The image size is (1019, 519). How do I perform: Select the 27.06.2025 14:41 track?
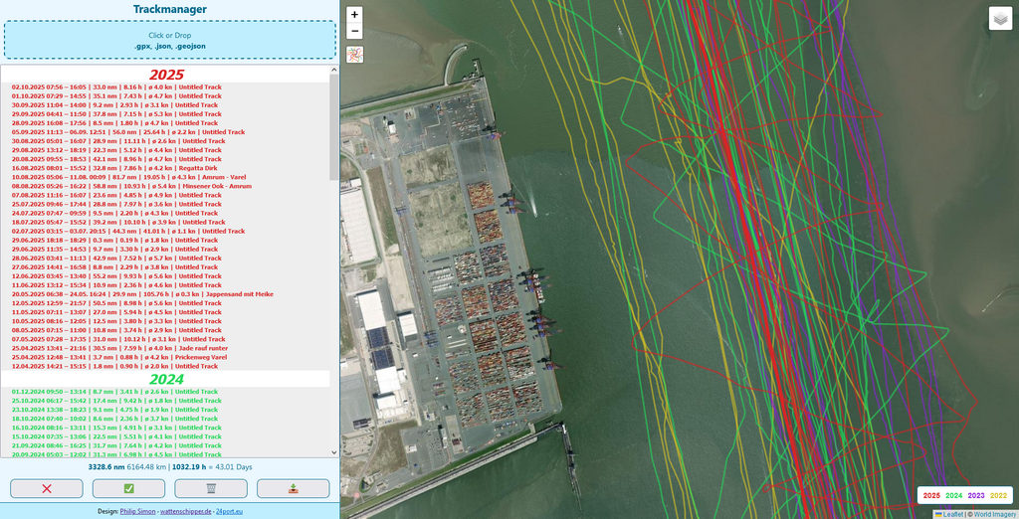tap(166, 267)
